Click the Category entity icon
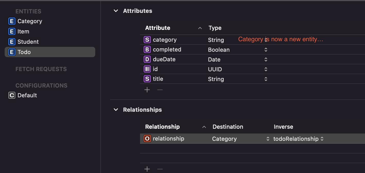Viewport: 365px width, 173px height. click(x=12, y=21)
